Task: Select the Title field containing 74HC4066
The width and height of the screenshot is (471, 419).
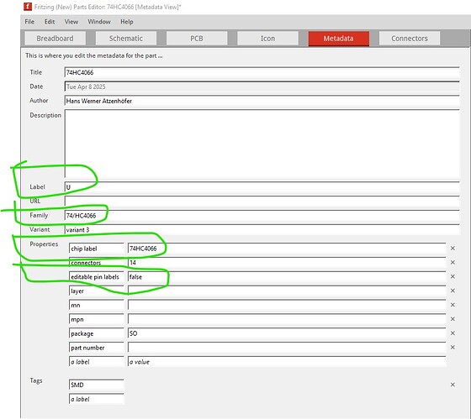Action: tap(262, 72)
